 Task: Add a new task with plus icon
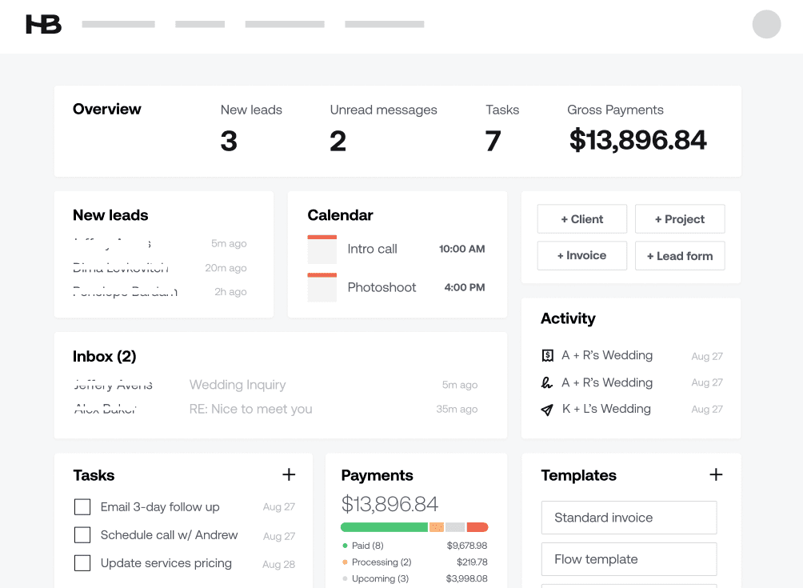coord(289,474)
